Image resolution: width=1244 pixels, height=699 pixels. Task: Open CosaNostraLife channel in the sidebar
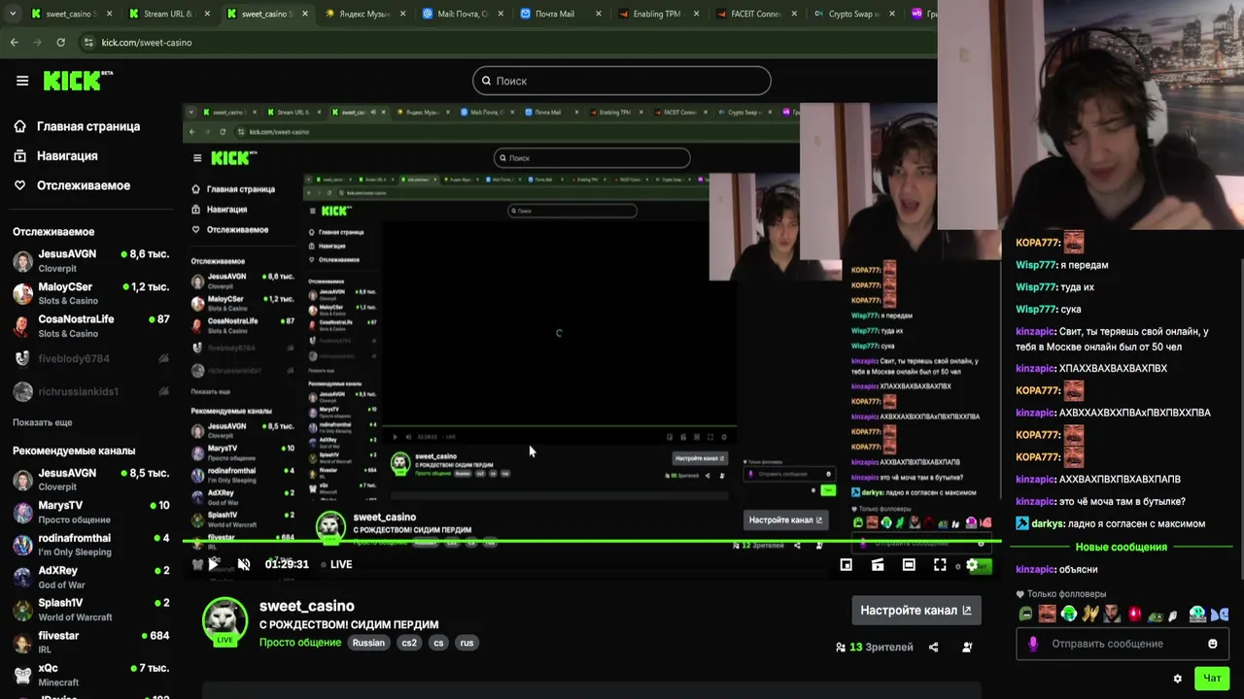coord(92,326)
